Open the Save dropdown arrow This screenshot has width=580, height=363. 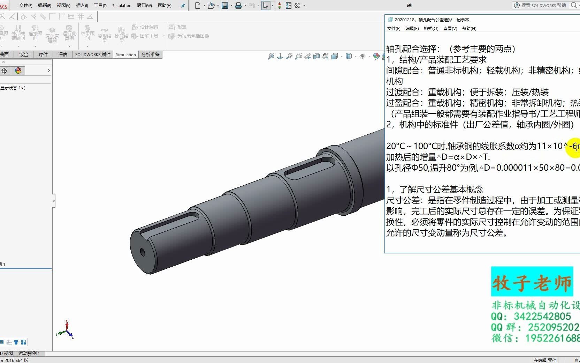[231, 6]
